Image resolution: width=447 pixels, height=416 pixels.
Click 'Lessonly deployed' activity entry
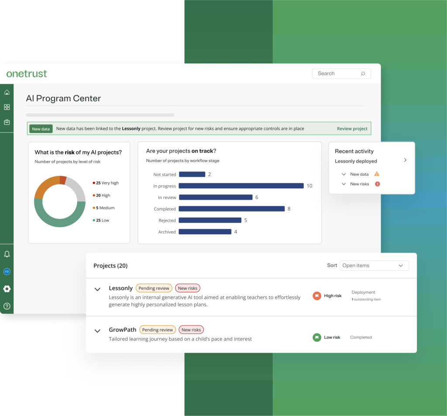356,161
